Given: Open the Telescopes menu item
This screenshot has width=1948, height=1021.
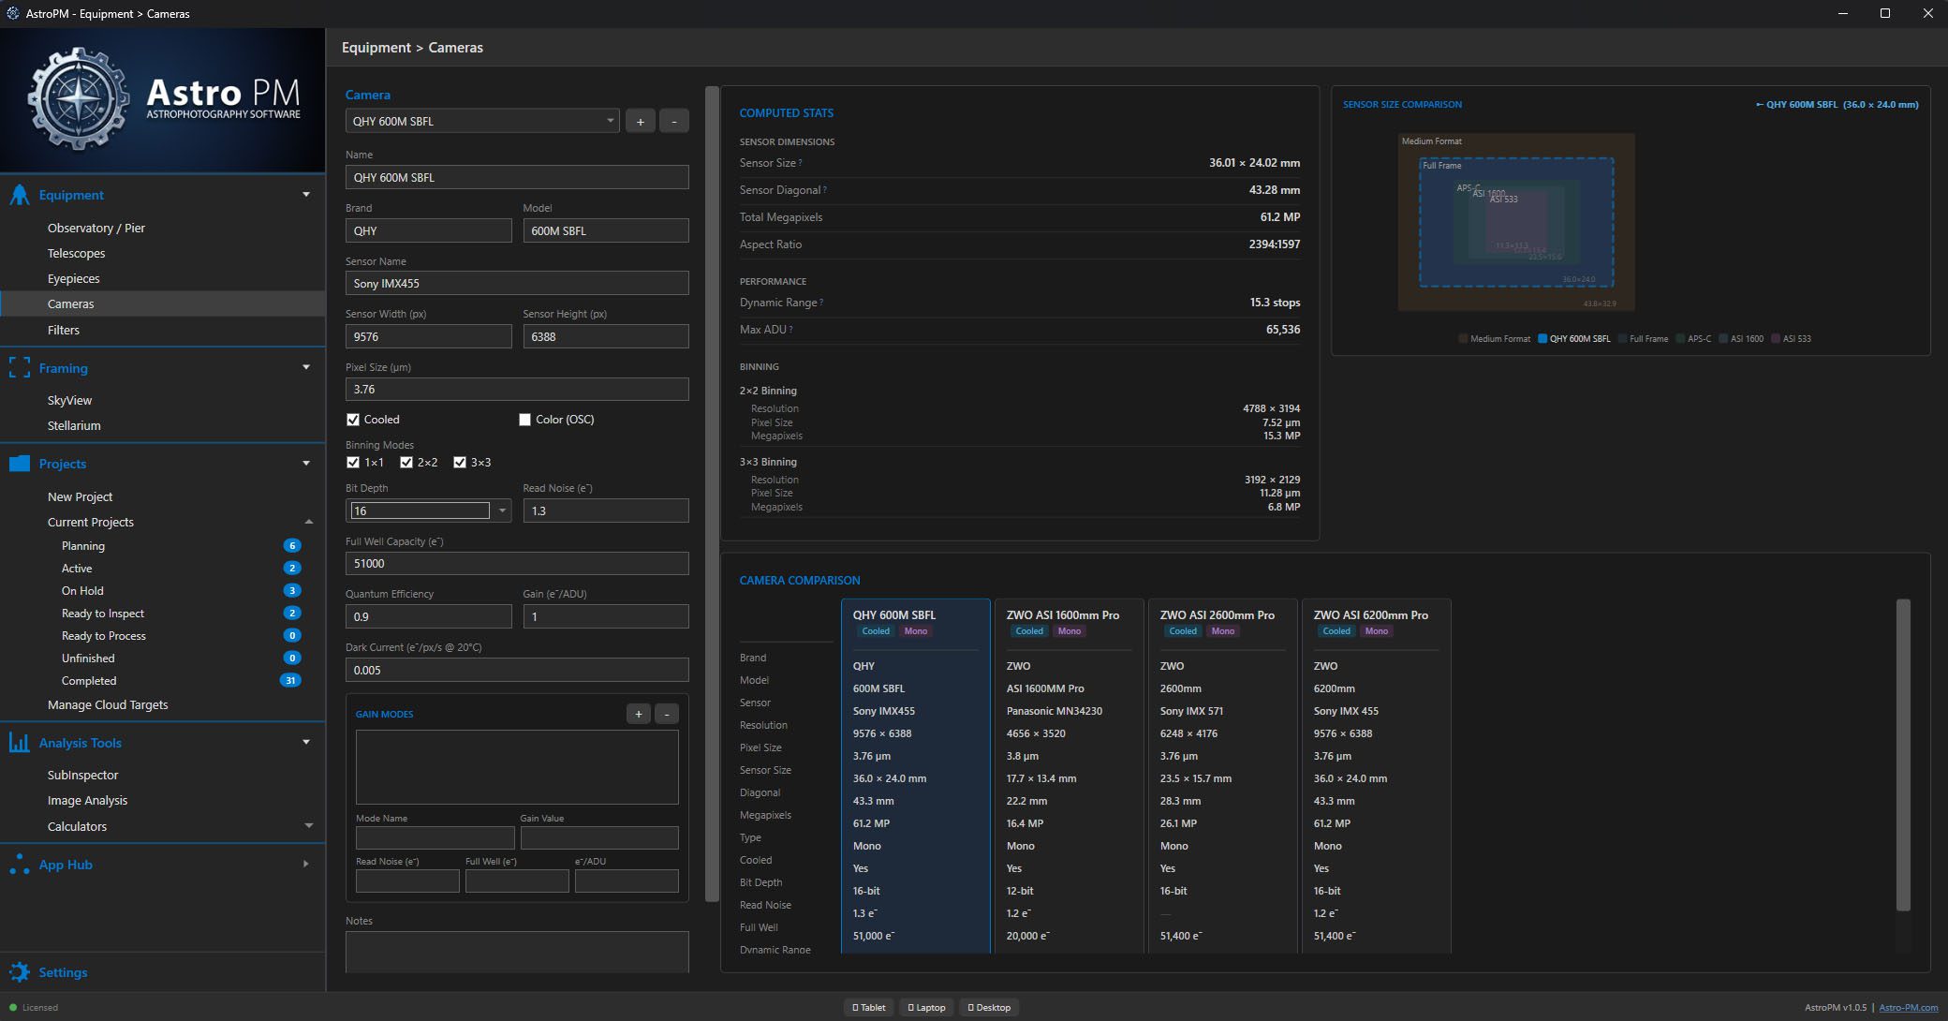Looking at the screenshot, I should point(76,253).
